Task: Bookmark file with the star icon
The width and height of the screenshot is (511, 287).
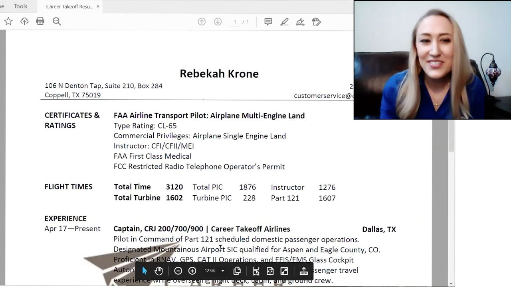Action: (x=8, y=22)
